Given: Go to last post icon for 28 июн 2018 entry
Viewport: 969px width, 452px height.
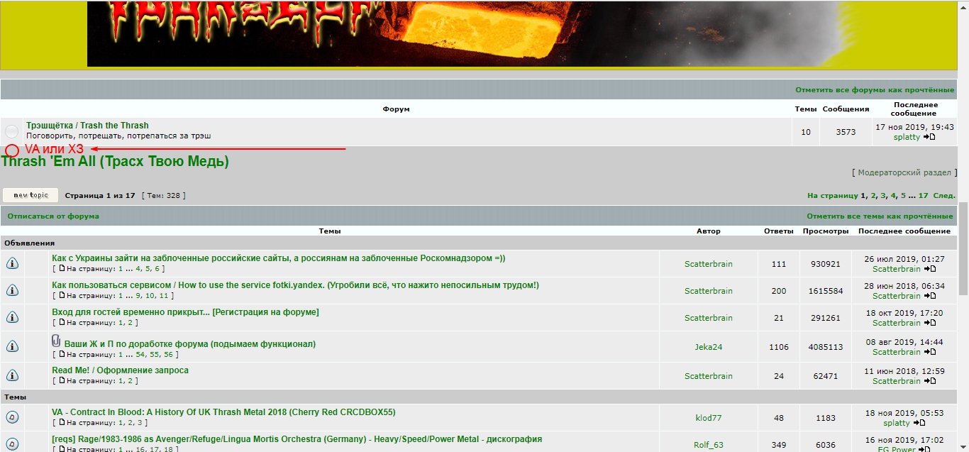Looking at the screenshot, I should tap(929, 296).
